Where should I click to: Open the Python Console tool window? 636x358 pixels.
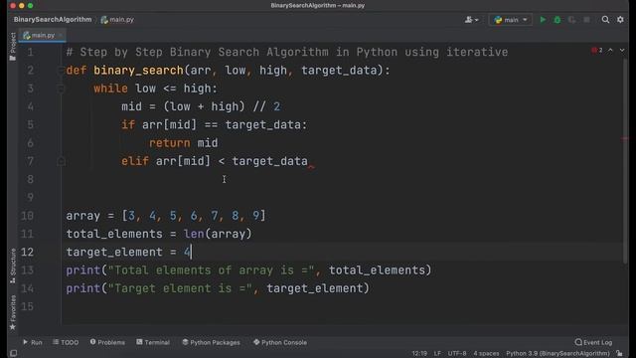click(x=280, y=342)
